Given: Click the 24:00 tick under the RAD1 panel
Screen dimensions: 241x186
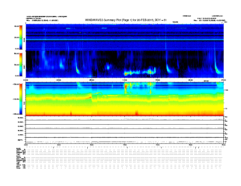Looking at the screenshot, I should pyautogui.click(x=223, y=80).
